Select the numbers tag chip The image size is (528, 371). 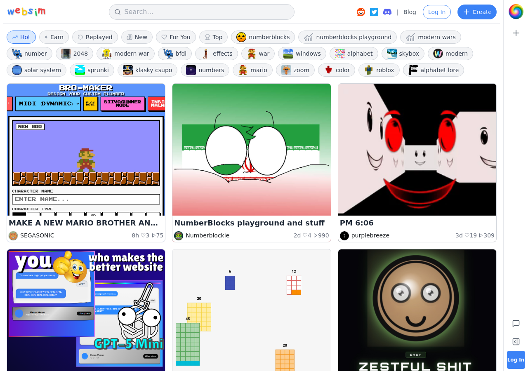(x=205, y=70)
